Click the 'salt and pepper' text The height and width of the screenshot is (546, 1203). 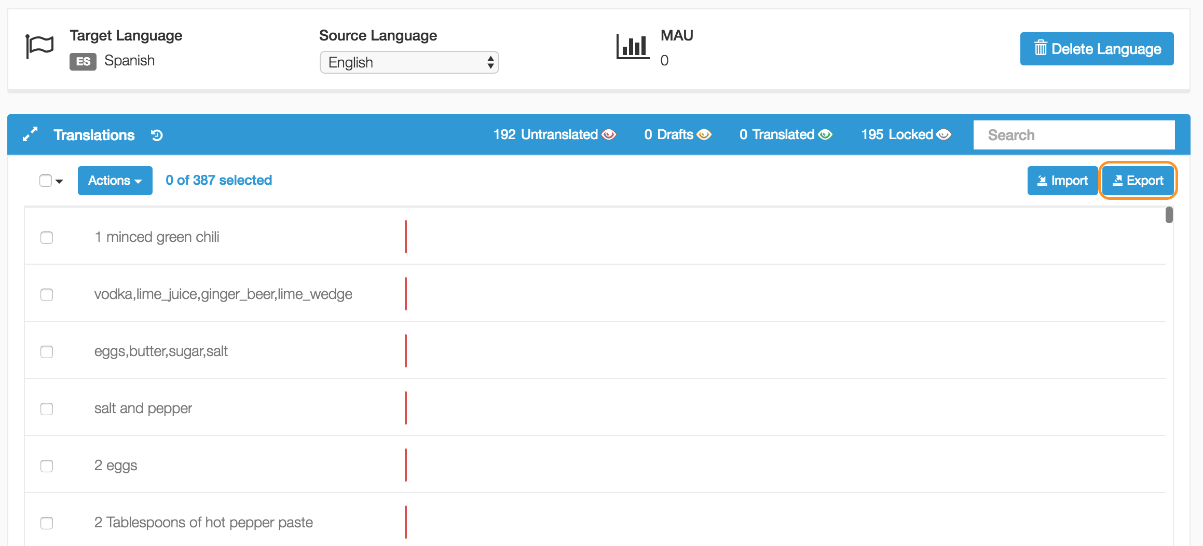143,408
